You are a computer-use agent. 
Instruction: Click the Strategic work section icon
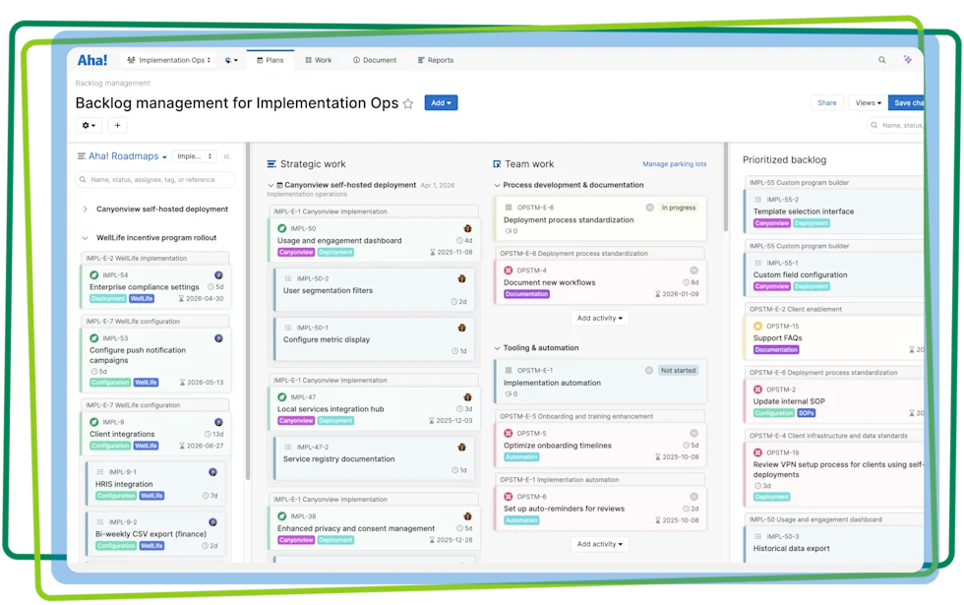coord(271,164)
